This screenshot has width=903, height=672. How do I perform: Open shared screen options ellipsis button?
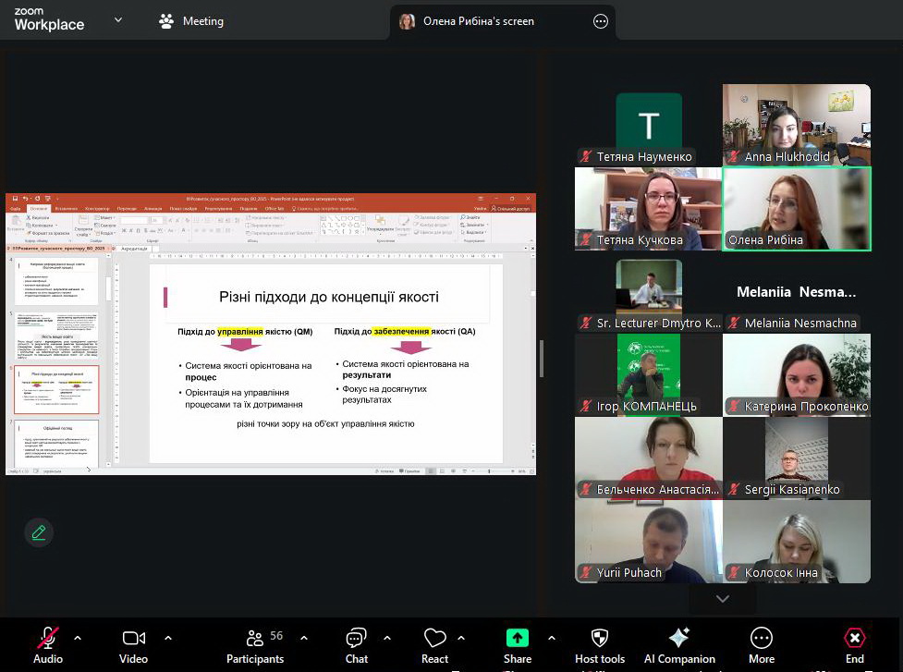[601, 21]
